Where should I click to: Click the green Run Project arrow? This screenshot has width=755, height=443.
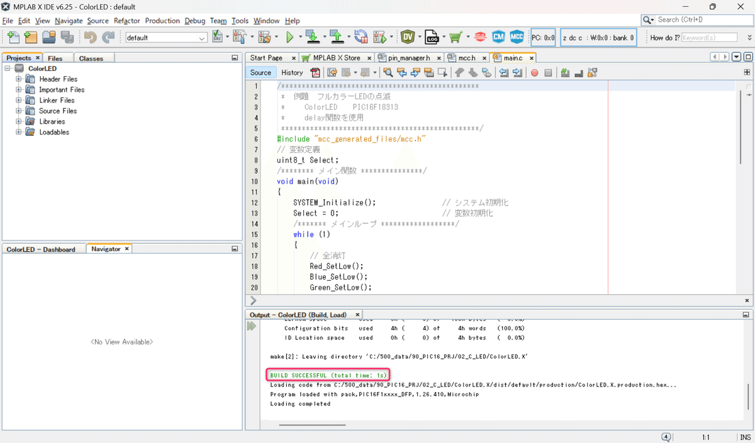[289, 38]
